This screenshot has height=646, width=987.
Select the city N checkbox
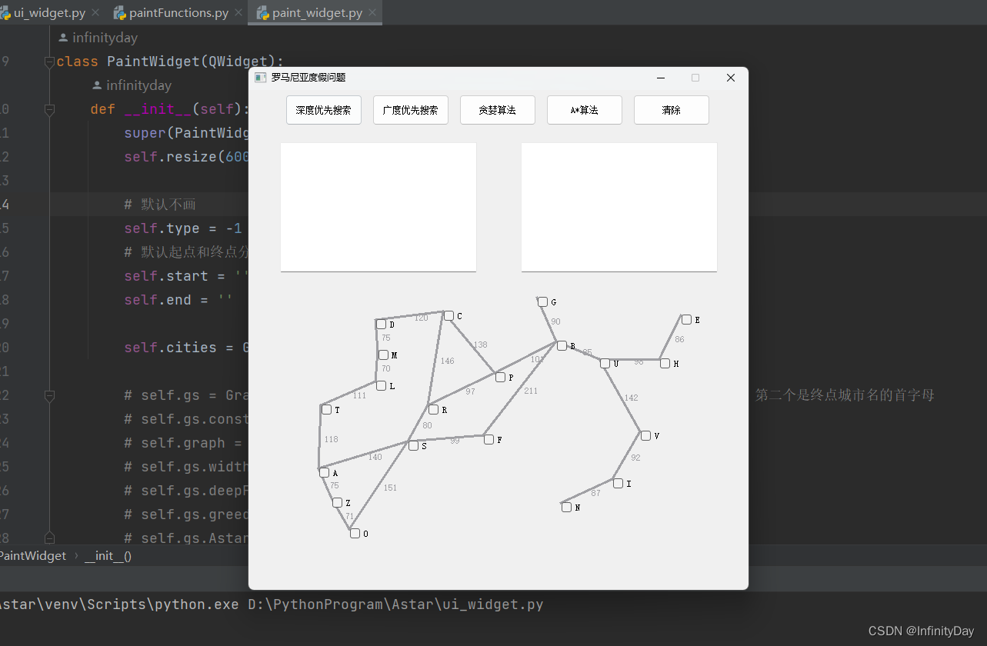click(566, 508)
